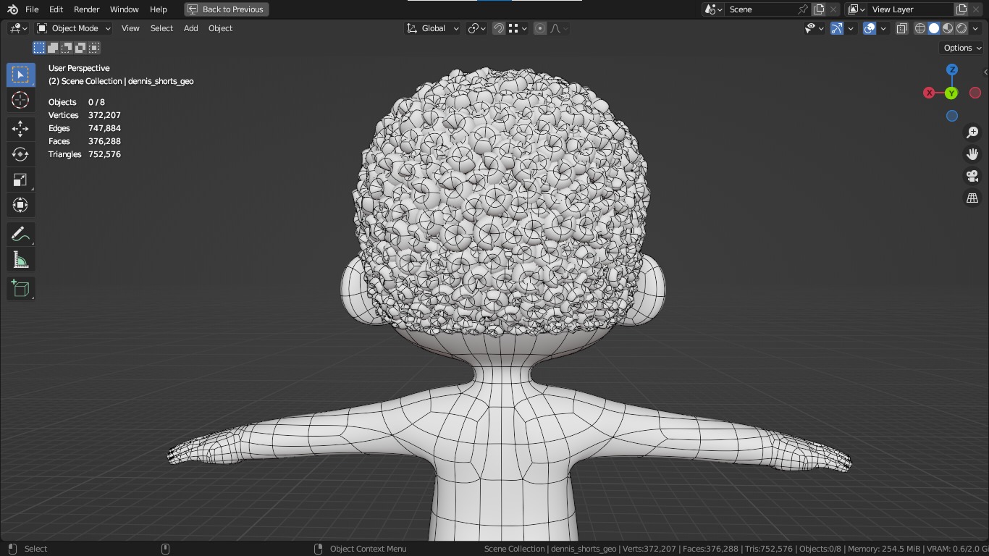Select the Transform tool
989x556 pixels.
click(20, 205)
